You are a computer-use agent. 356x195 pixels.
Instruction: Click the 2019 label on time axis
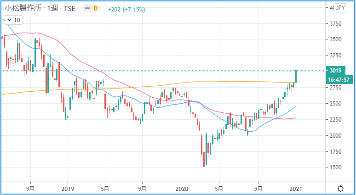pos(68,188)
